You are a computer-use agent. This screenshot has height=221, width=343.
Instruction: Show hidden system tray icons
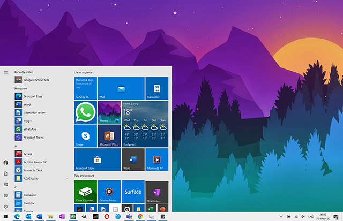[282, 216]
